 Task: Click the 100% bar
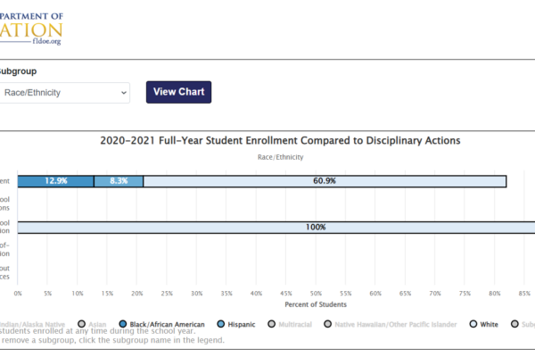point(276,228)
